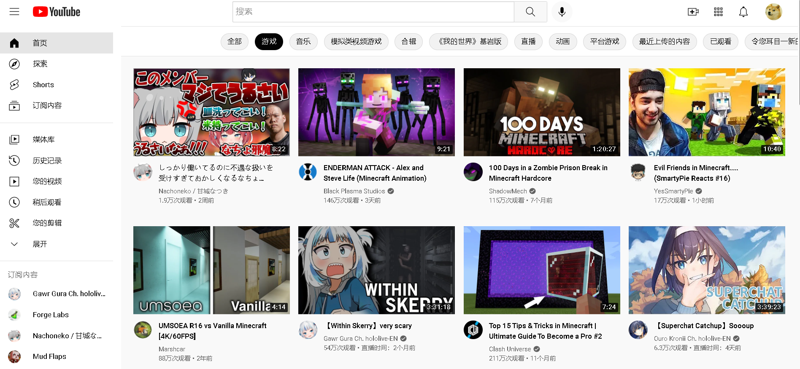Open the hamburger guide menu
Viewport: 800px width, 369px height.
click(14, 11)
